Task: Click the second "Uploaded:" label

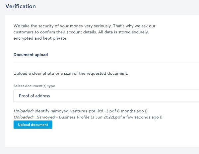Action: [x=23, y=117]
